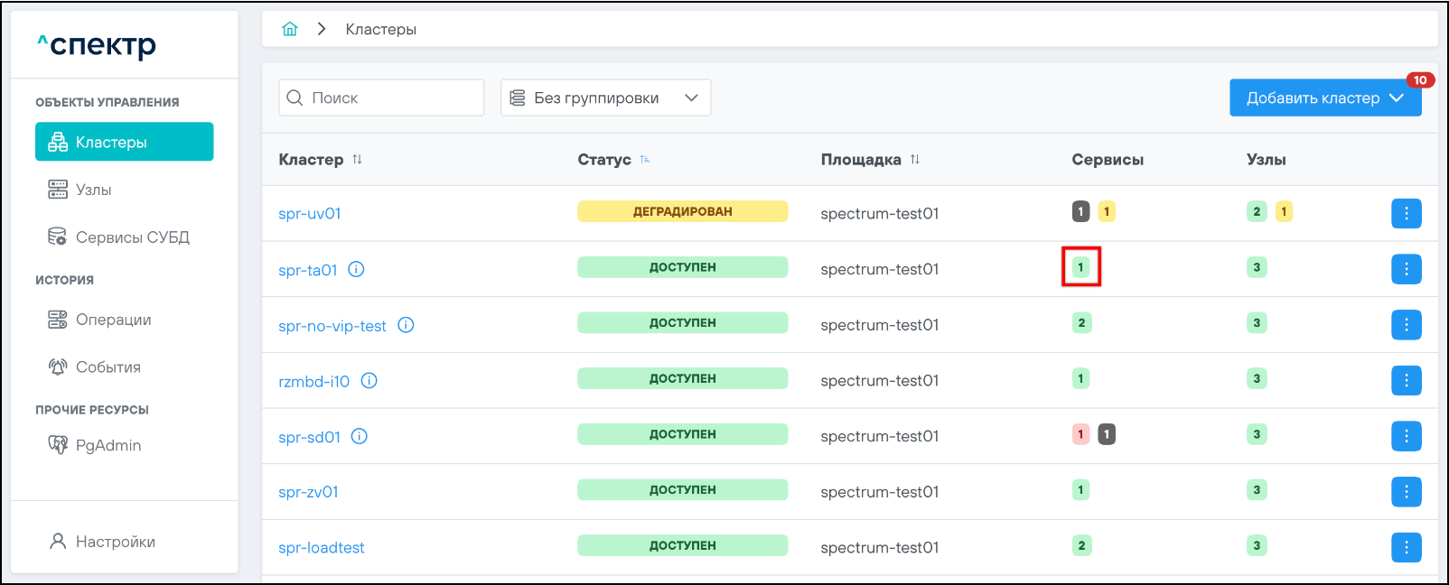The width and height of the screenshot is (1449, 585).
Task: Open the spr-zv01 cluster link
Action: point(308,492)
